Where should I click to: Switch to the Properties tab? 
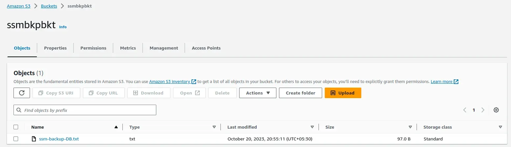pos(55,48)
